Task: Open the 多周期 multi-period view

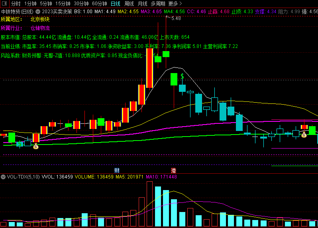Action: (158, 4)
